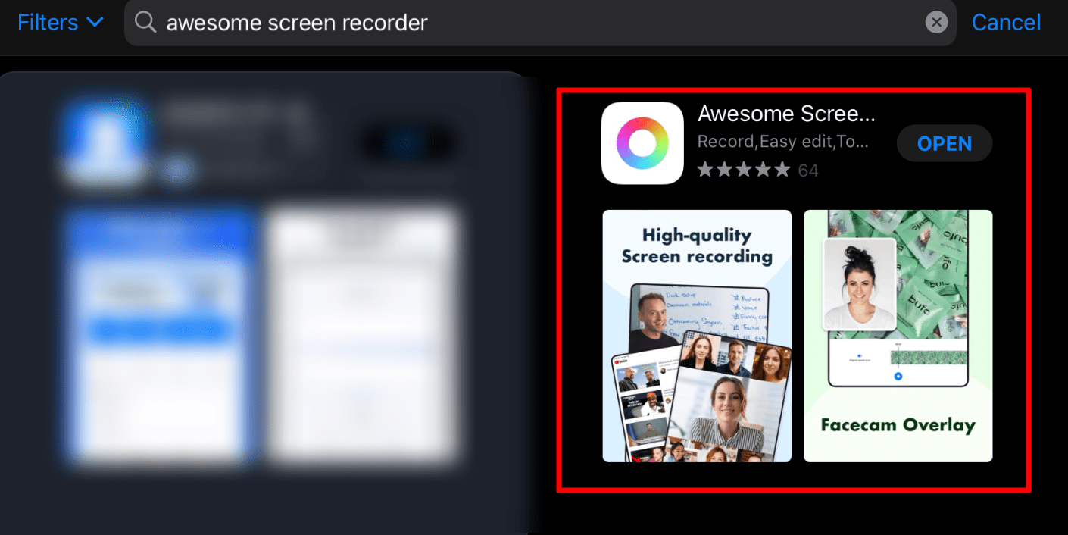Tap the magnifying glass search icon
1068x535 pixels.
[x=144, y=22]
